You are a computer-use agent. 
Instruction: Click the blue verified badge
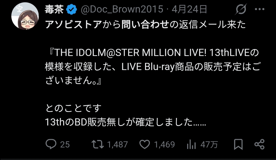pos(71,9)
